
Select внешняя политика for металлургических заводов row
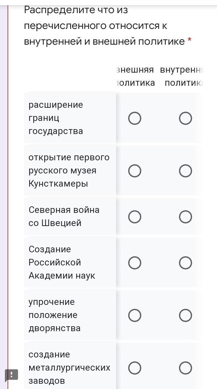[x=135, y=368]
